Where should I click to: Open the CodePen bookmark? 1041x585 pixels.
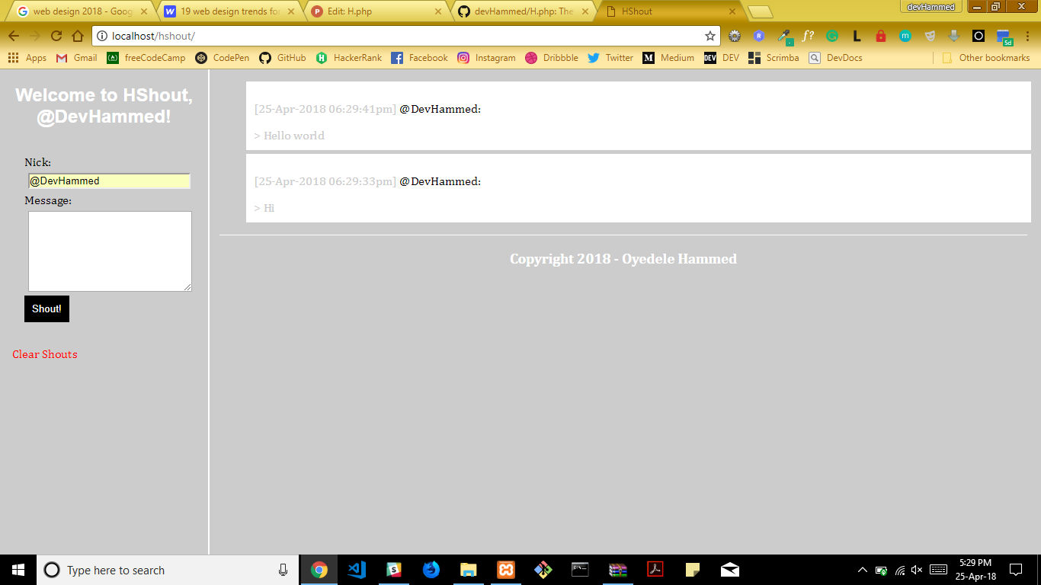pyautogui.click(x=223, y=58)
